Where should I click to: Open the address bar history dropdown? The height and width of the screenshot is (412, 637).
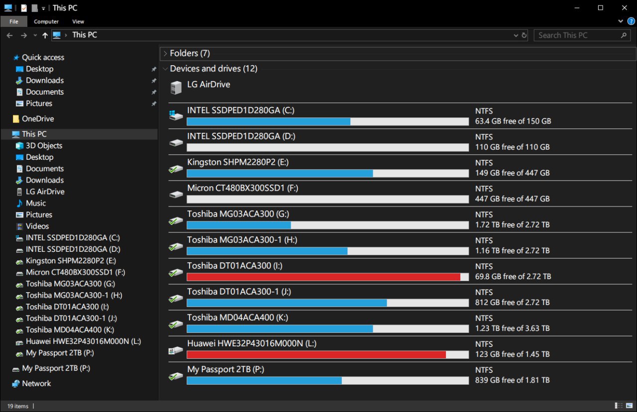(x=516, y=35)
